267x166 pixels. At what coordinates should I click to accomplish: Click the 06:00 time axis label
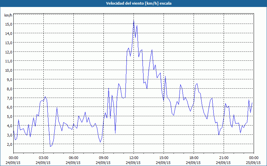click(x=73, y=158)
